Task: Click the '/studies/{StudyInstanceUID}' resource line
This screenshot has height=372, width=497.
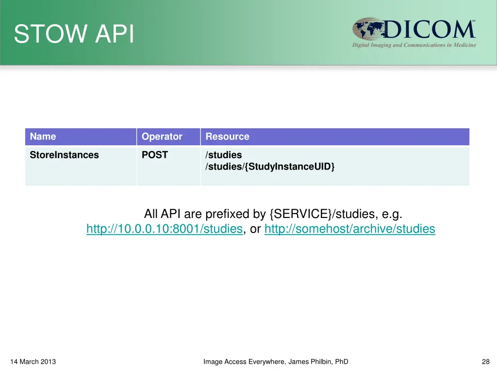Action: (270, 167)
